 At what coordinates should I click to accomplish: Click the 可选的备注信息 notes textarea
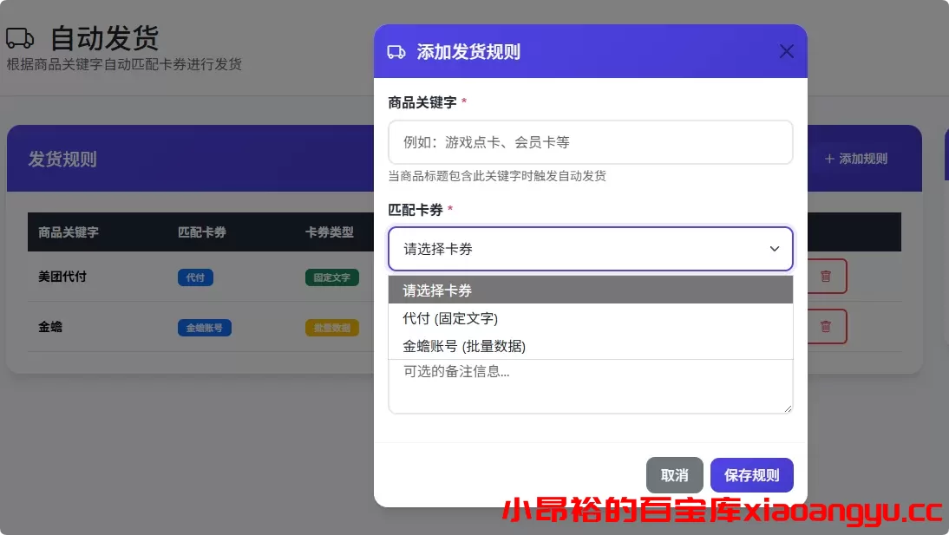590,387
